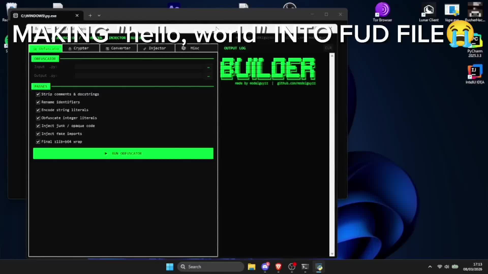Click the PASSES section label

coord(41,87)
